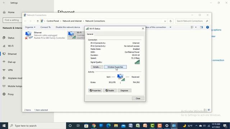Open Dial-up in Settings sidebar
This screenshot has width=230, height=129.
pyautogui.click(x=11, y=62)
